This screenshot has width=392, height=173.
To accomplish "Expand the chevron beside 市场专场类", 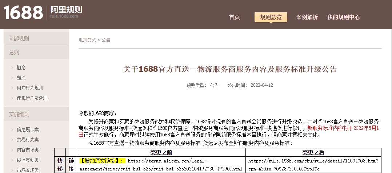I will [x=12, y=170].
